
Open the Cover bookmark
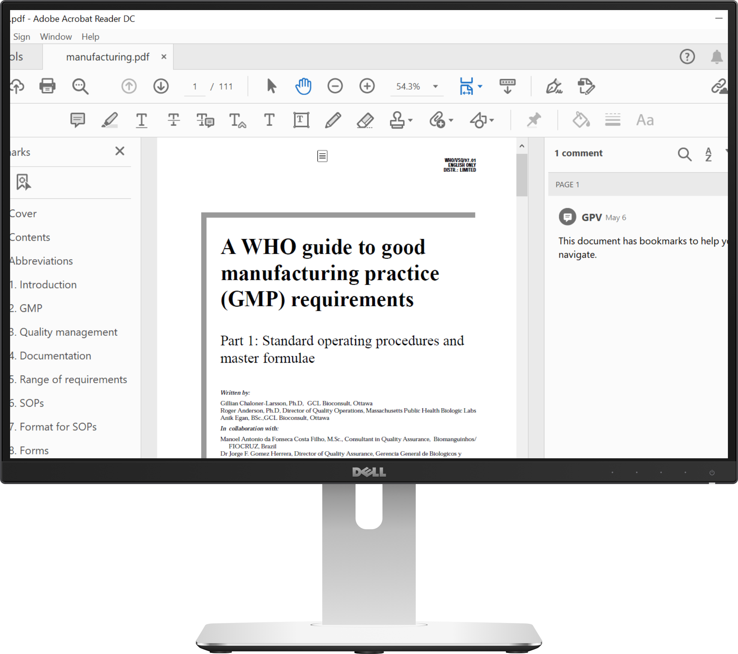pyautogui.click(x=23, y=214)
